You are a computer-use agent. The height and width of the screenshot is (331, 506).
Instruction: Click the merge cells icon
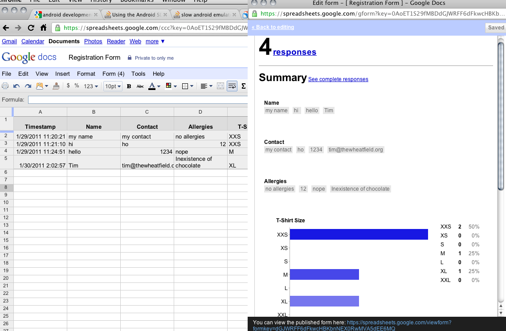(x=220, y=86)
